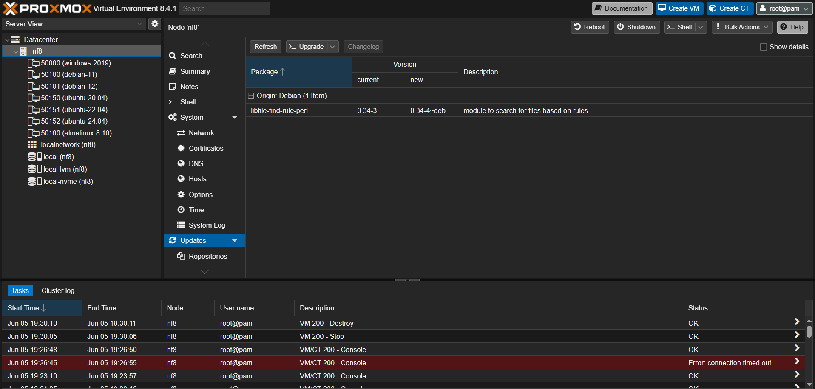815x389 pixels.
Task: Click the Proxmox logo
Action: [47, 8]
